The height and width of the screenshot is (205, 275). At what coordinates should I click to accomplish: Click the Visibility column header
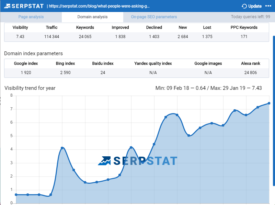coord(20,27)
